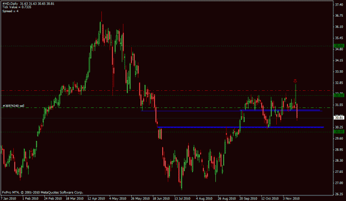Viewport: 346px width, 201px height.
Task: Click the 33.50 price axis label
Action: pyautogui.click(x=339, y=71)
